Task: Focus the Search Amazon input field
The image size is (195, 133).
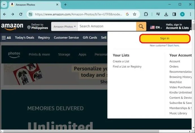Action: tap(107, 26)
